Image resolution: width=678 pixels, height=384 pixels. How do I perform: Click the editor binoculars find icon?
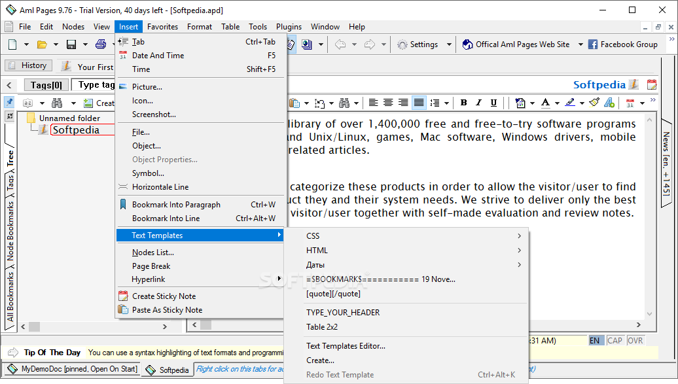(344, 103)
